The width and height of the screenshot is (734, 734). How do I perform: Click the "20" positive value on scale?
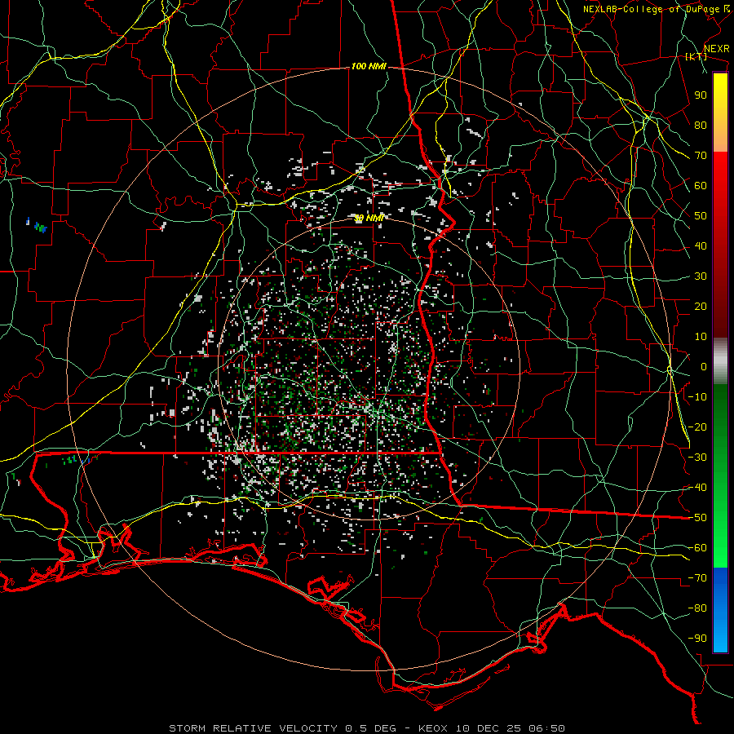pos(701,306)
